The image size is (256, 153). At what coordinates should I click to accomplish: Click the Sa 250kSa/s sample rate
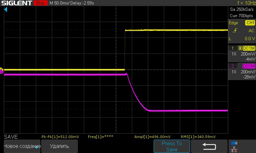click(x=242, y=10)
